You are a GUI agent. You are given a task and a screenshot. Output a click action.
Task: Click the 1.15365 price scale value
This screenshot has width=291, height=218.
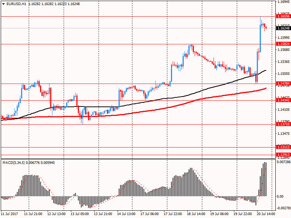(284, 62)
